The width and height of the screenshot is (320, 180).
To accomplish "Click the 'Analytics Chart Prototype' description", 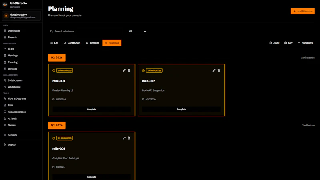I will click(x=66, y=158).
